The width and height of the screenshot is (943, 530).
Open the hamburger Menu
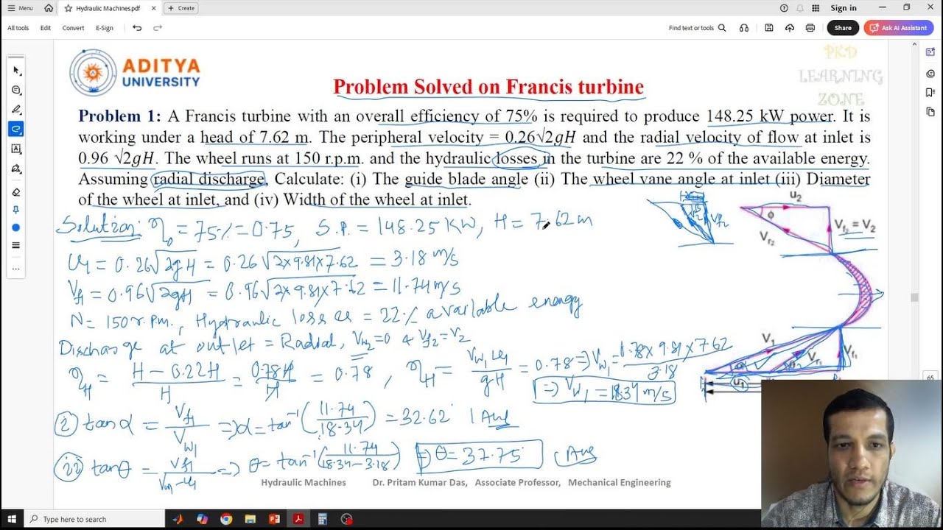(20, 8)
